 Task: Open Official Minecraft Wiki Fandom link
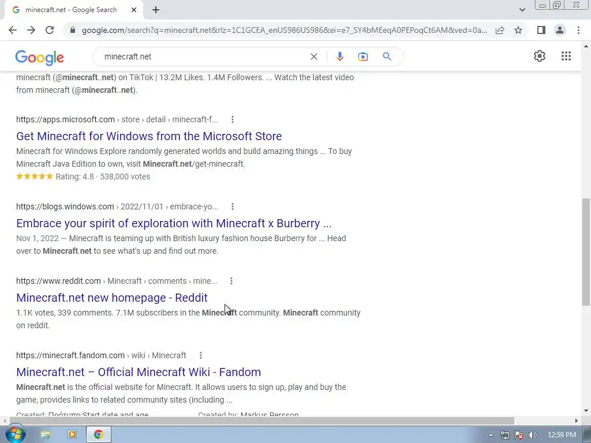click(x=139, y=372)
